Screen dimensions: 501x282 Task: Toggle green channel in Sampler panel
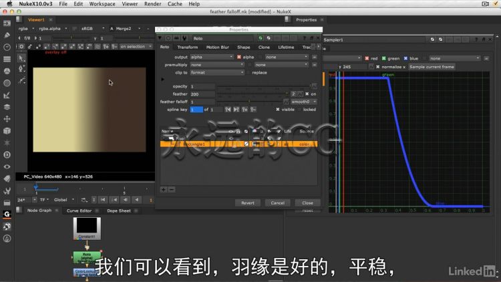(383, 59)
